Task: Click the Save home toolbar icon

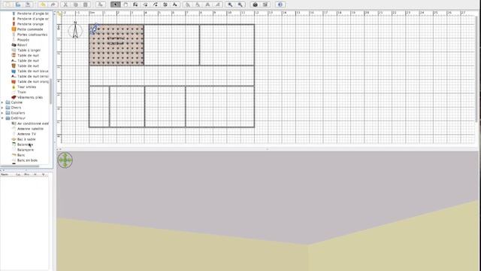Action: [x=29, y=5]
